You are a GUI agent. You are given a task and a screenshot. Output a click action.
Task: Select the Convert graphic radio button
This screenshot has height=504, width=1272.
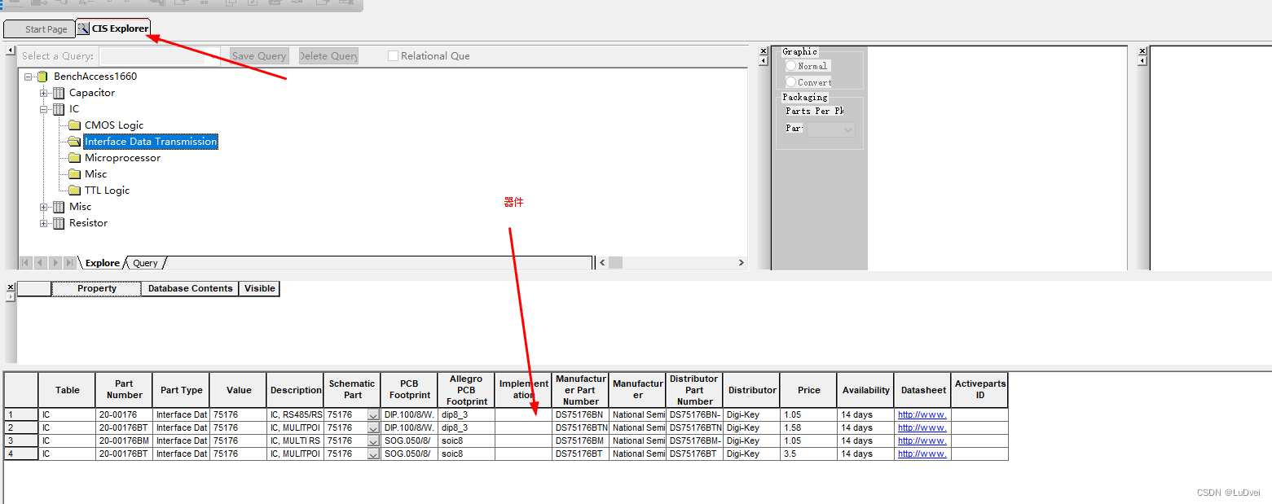click(x=790, y=82)
